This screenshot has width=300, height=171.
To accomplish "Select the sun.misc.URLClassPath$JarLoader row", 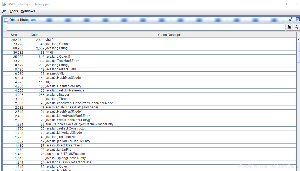I will (x=150, y=107).
